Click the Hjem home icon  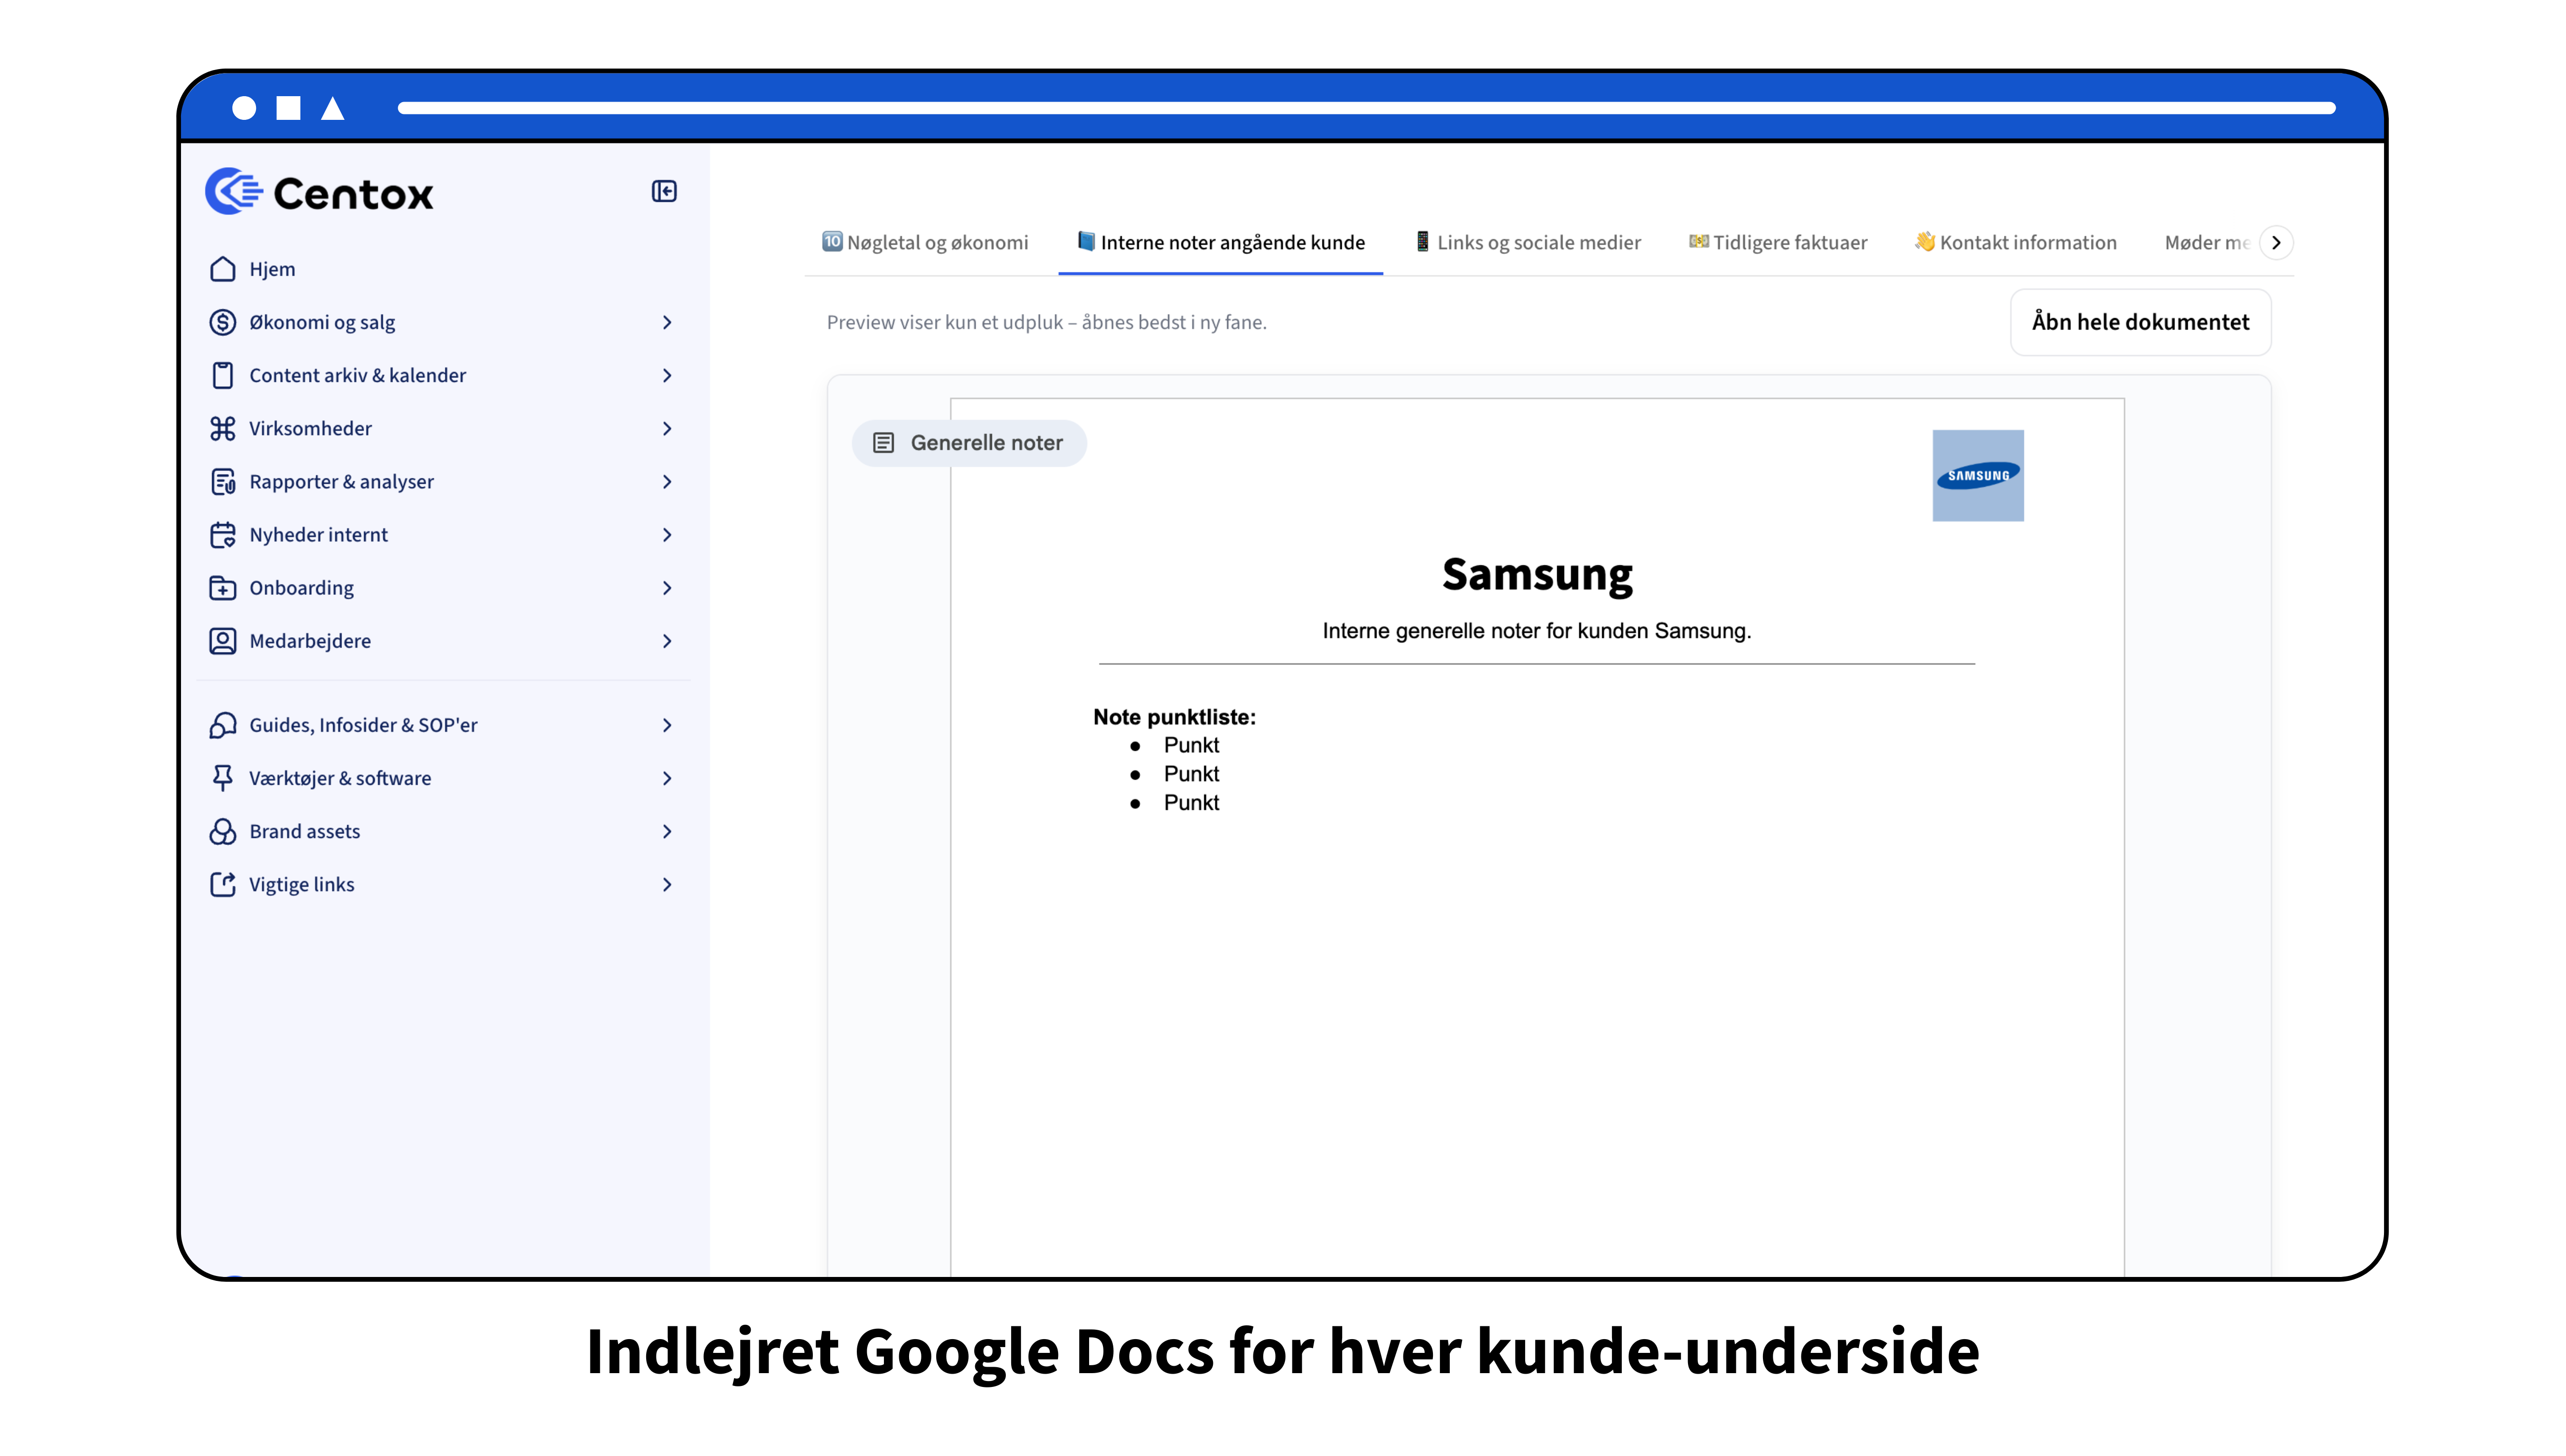pyautogui.click(x=222, y=269)
